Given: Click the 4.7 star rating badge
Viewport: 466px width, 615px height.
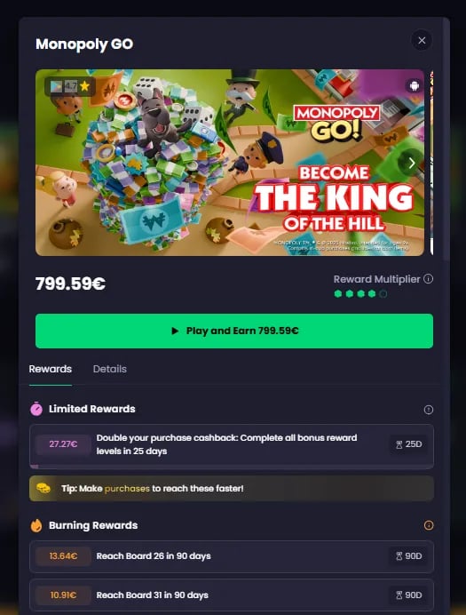Looking at the screenshot, I should 70,86.
